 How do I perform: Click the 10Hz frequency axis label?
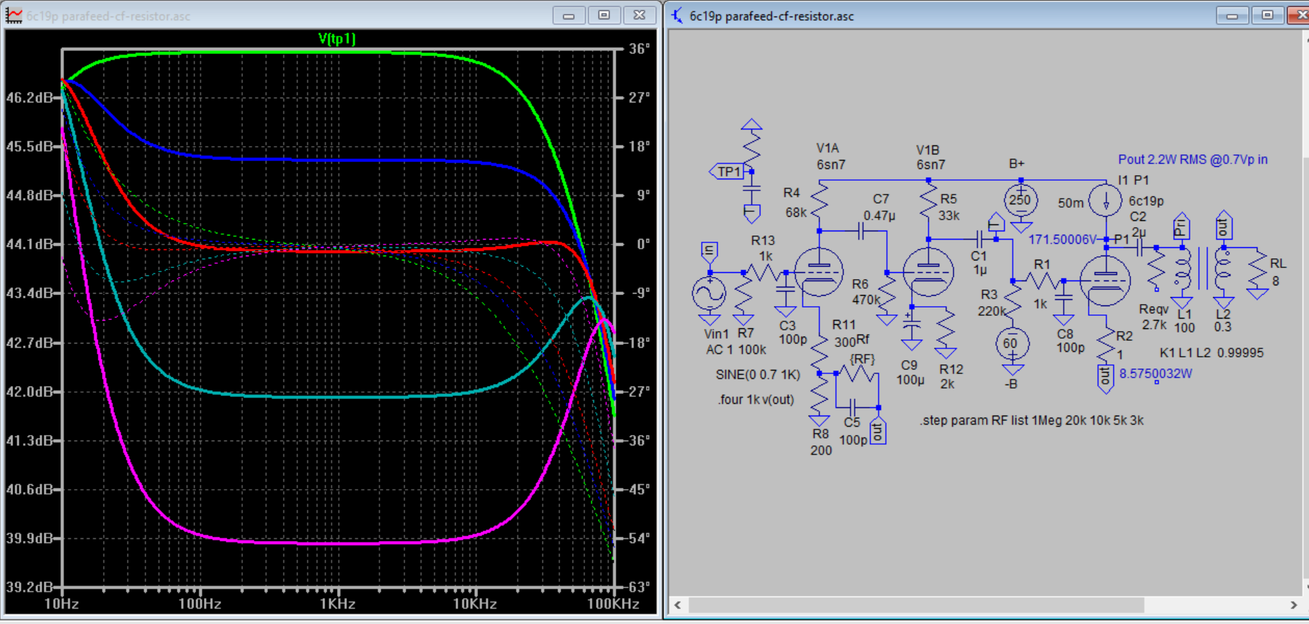(x=61, y=604)
